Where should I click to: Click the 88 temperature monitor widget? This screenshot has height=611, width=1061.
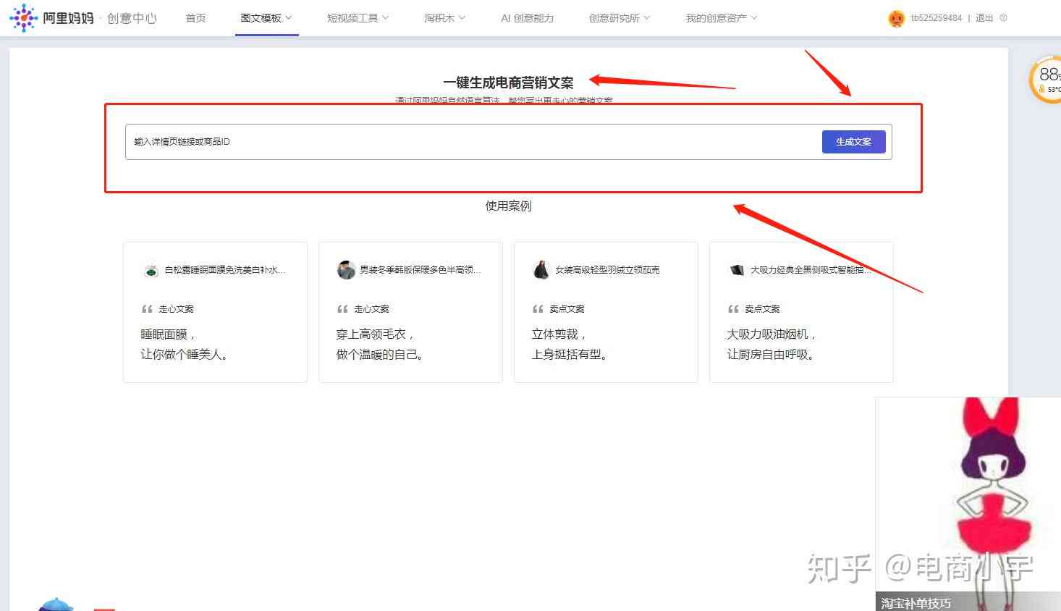[1047, 80]
